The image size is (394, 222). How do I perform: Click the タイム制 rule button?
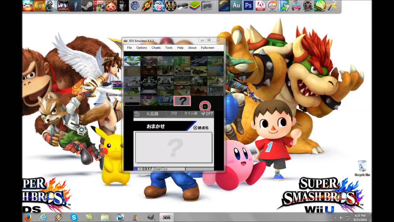[x=191, y=113]
